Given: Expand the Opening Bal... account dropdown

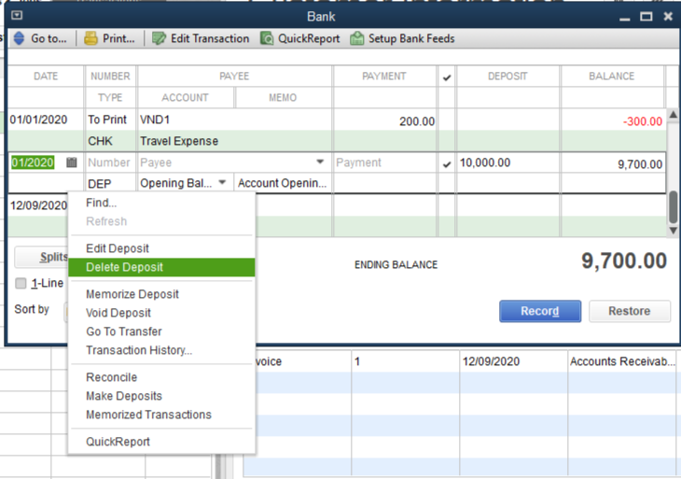Looking at the screenshot, I should 222,182.
